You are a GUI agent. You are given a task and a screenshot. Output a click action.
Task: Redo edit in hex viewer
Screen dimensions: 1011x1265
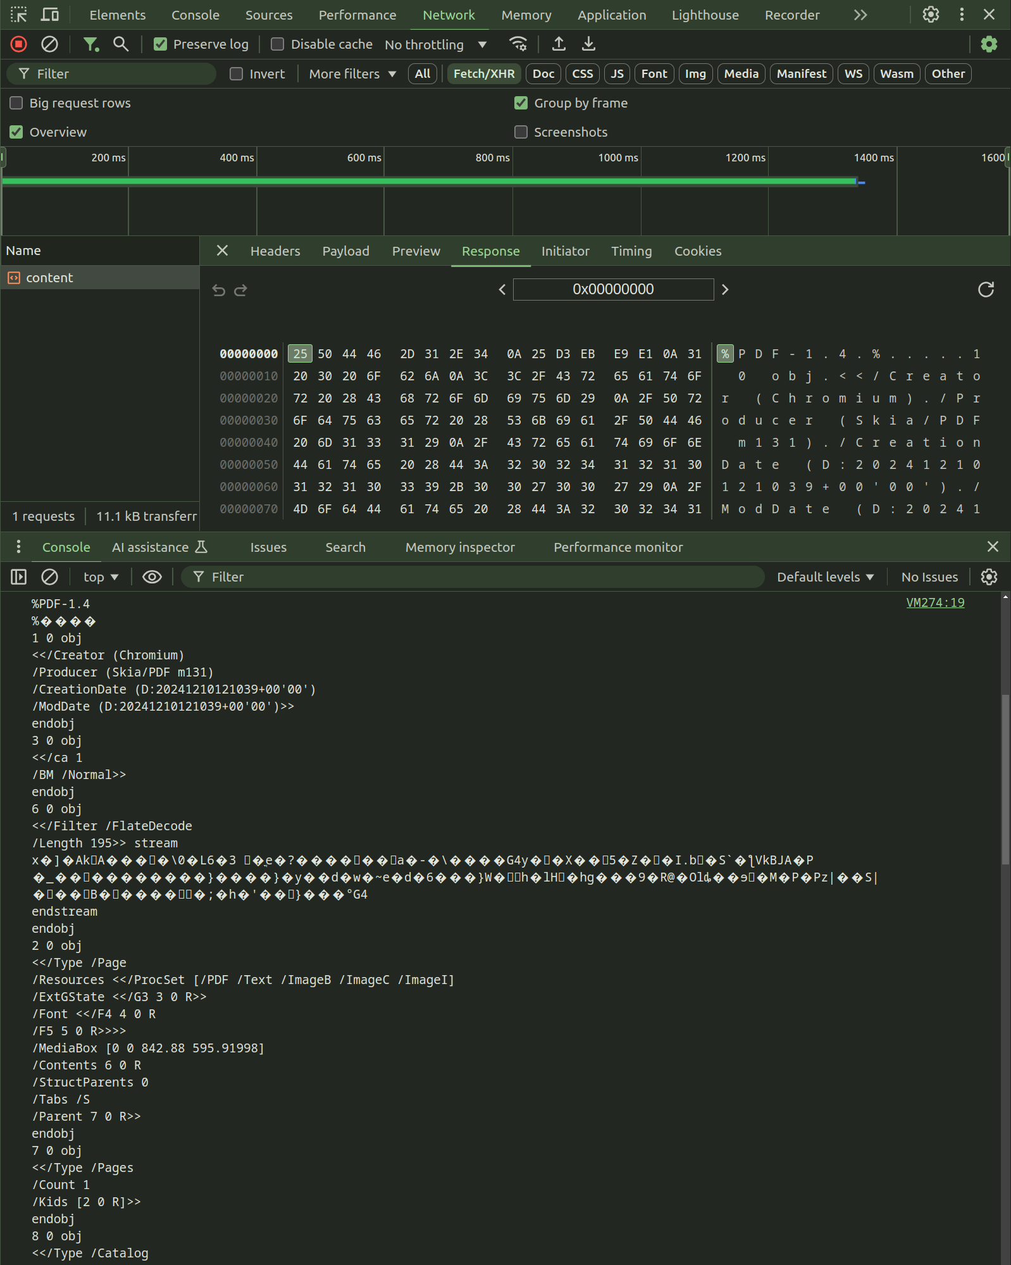(240, 290)
